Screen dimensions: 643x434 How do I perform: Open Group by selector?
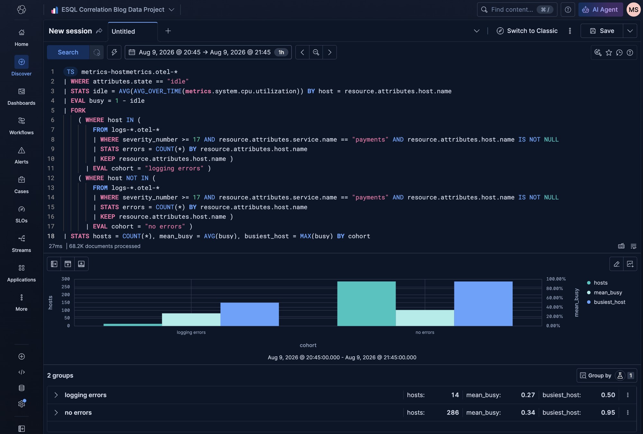[607, 375]
